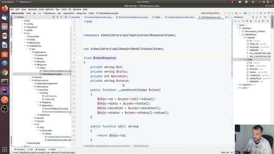This screenshot has height=154, width=274.
Task: Click the table view icon in Database toolbar
Action: 263,21
